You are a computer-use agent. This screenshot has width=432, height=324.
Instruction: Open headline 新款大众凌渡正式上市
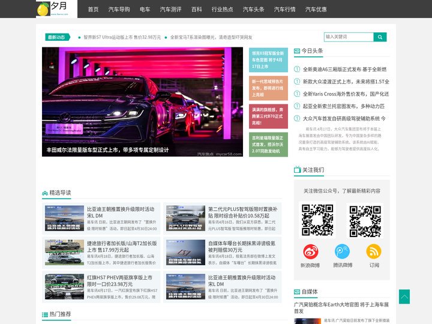[x=346, y=82]
